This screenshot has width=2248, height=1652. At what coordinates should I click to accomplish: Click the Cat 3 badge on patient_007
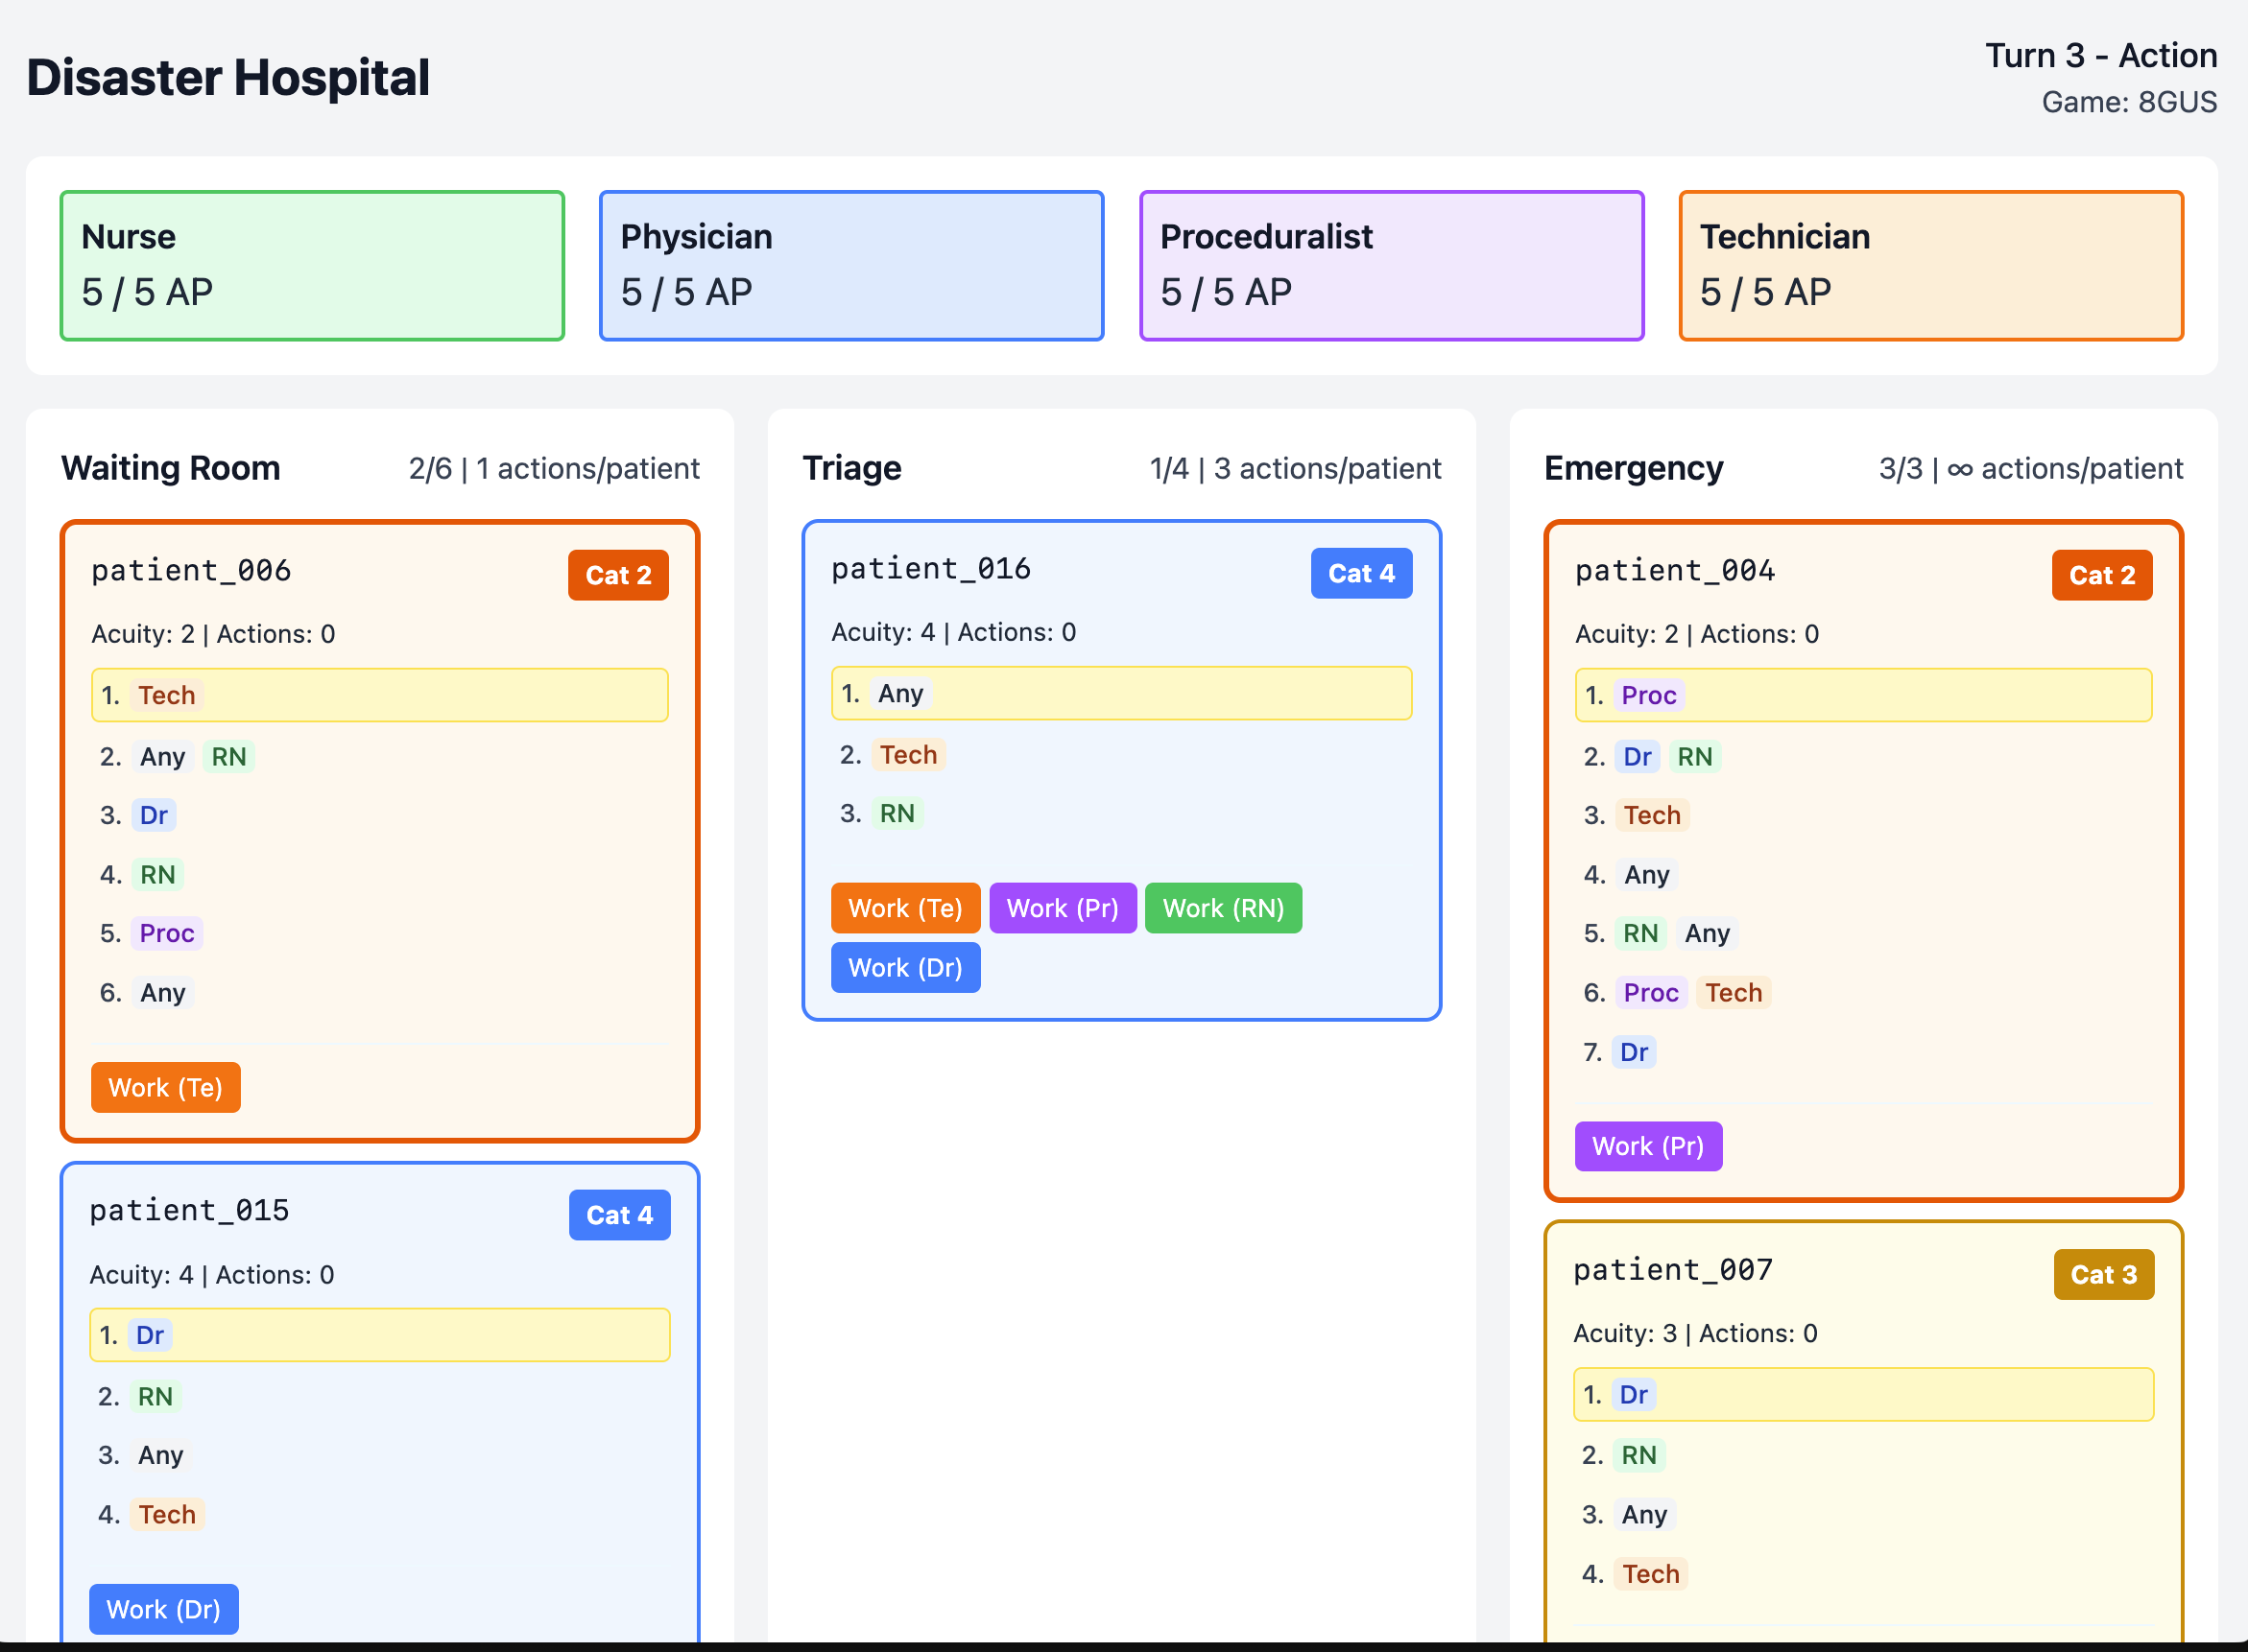2102,1274
